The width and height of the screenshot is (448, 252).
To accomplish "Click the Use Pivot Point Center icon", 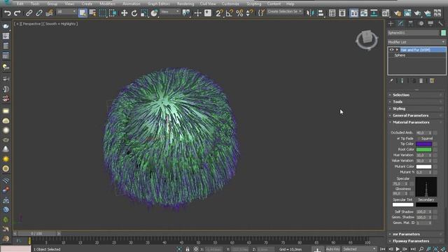I will (x=186, y=13).
